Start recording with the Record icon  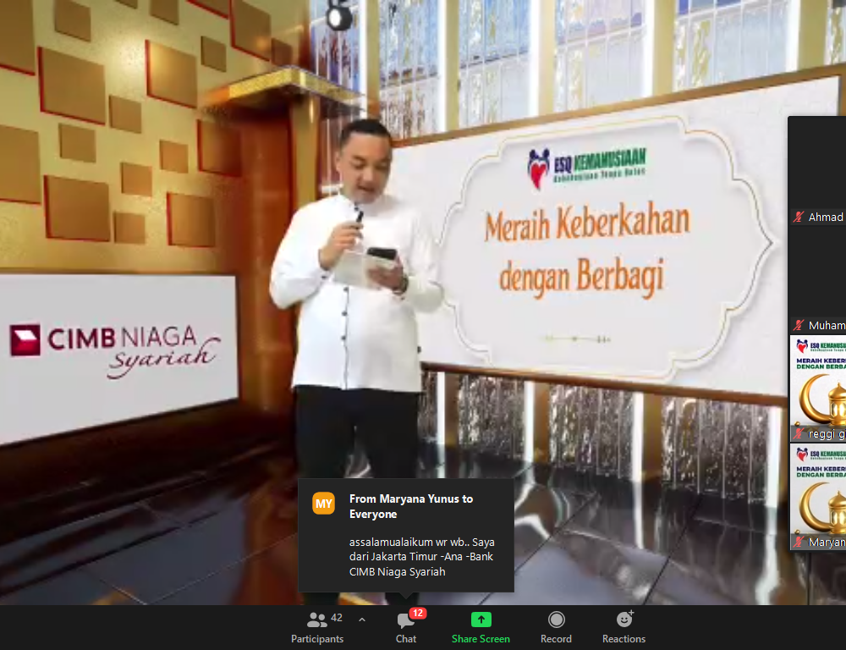point(556,620)
